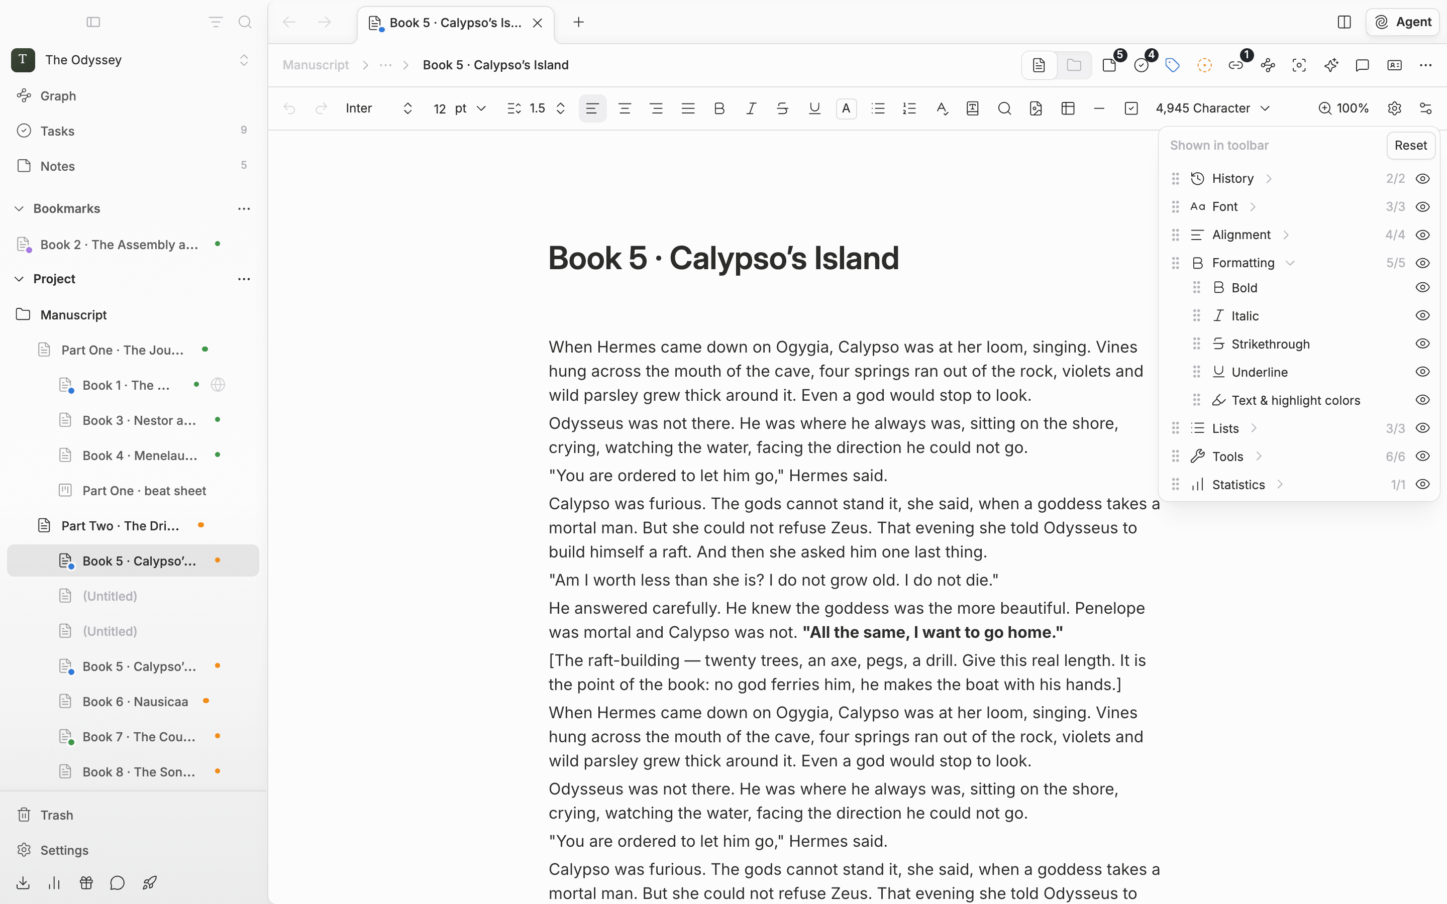
Task: Click the Underline toolbar icon
Action: click(x=814, y=108)
